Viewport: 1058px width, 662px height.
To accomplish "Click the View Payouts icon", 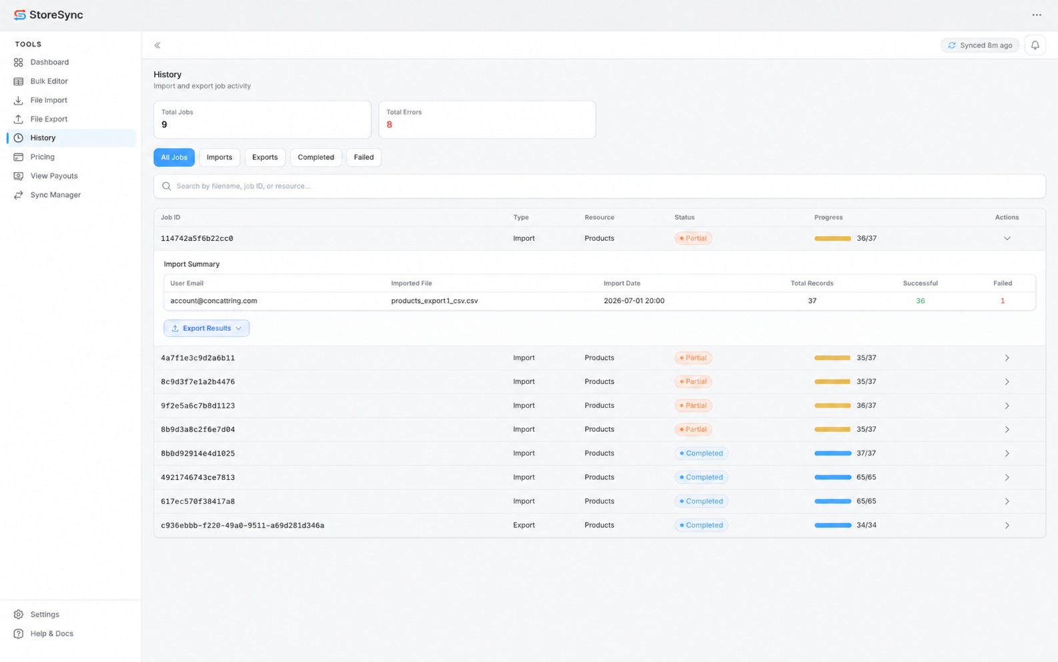I will click(19, 176).
